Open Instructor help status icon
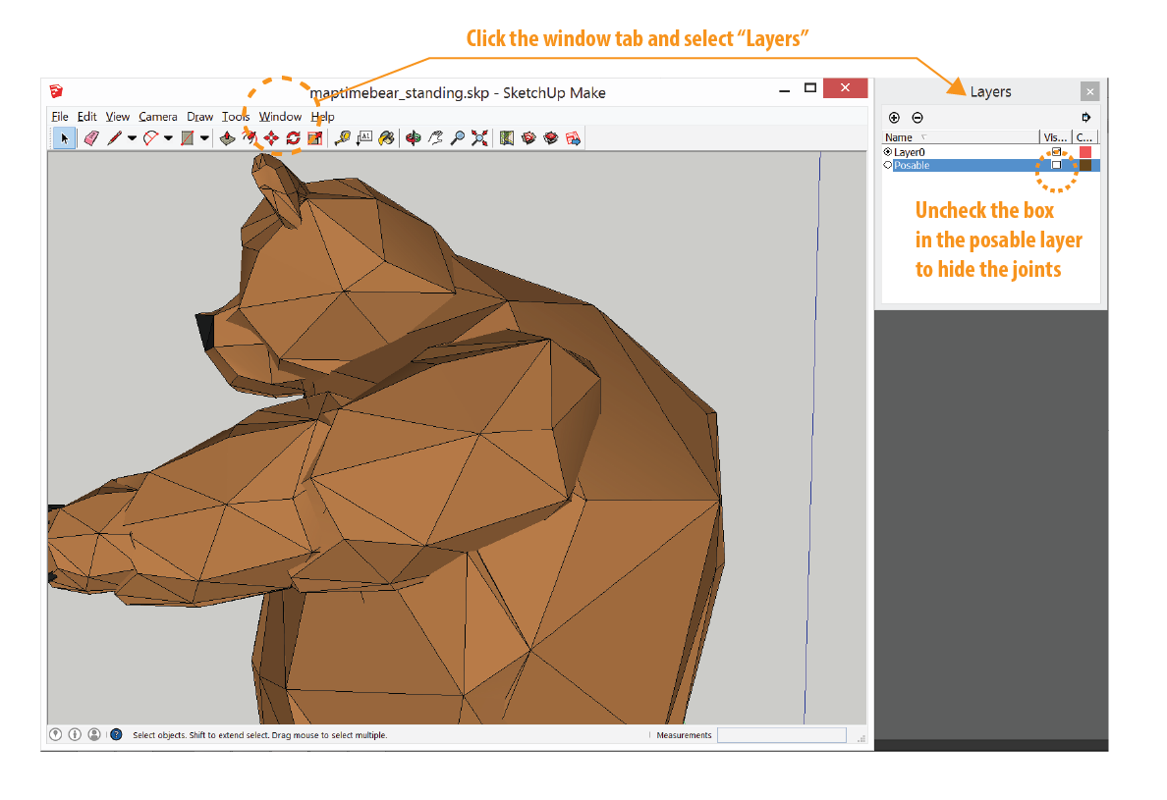This screenshot has height=800, width=1167. [116, 734]
